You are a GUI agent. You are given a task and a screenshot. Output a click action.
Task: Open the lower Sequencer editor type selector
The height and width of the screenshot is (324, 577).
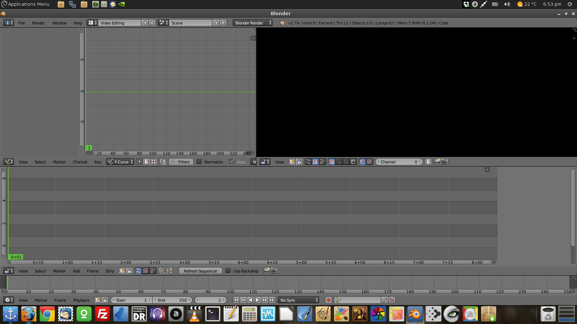pyautogui.click(x=9, y=271)
